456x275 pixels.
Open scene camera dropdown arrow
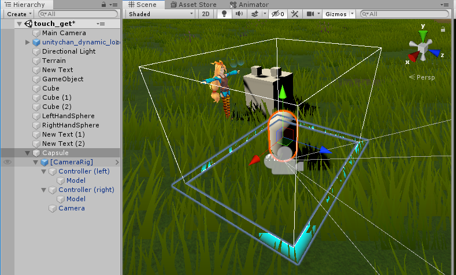(318, 14)
